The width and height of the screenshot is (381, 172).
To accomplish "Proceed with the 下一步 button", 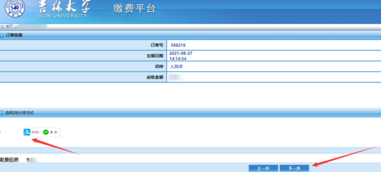I will pos(294,168).
